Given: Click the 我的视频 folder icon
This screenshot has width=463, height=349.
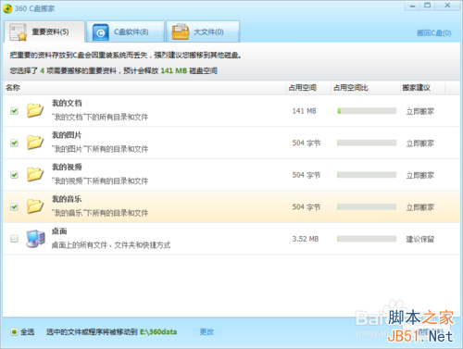Looking at the screenshot, I should pos(34,175).
